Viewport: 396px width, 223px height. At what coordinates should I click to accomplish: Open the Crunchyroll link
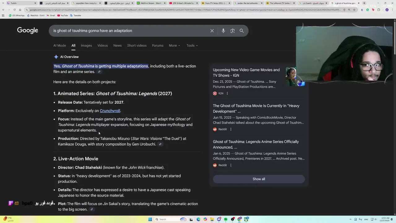(110, 111)
